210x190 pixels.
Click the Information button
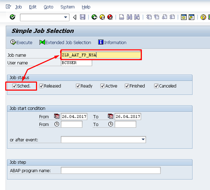[112, 42]
